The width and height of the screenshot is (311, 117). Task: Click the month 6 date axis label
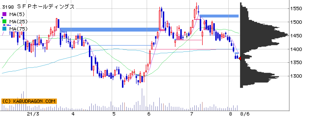click(x=149, y=114)
